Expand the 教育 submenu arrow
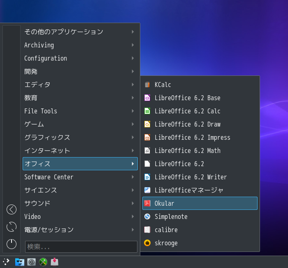288x268 pixels. (133, 98)
